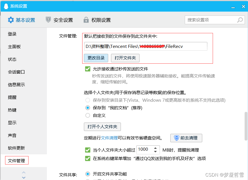Screen dimensions: 248x180
Task: Select 信息展示 in the sidebar
Action: click(16, 85)
